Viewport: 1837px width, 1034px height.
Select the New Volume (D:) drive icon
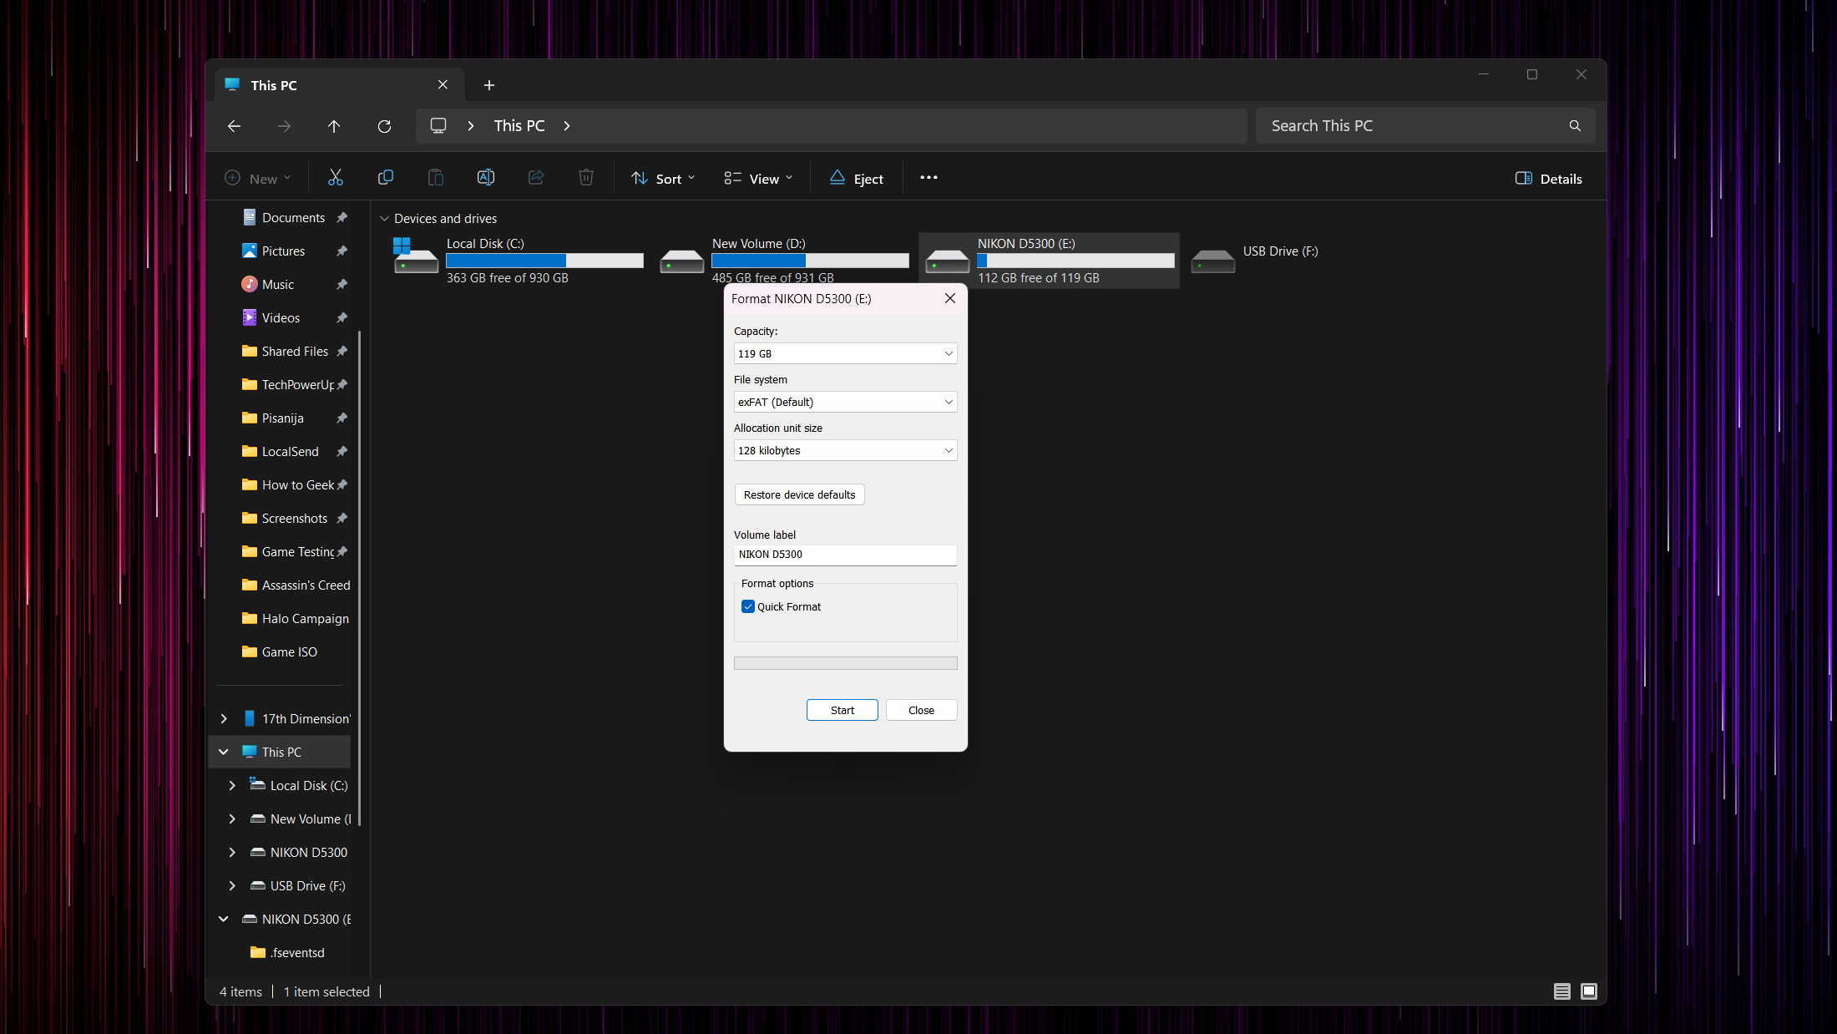pos(681,261)
